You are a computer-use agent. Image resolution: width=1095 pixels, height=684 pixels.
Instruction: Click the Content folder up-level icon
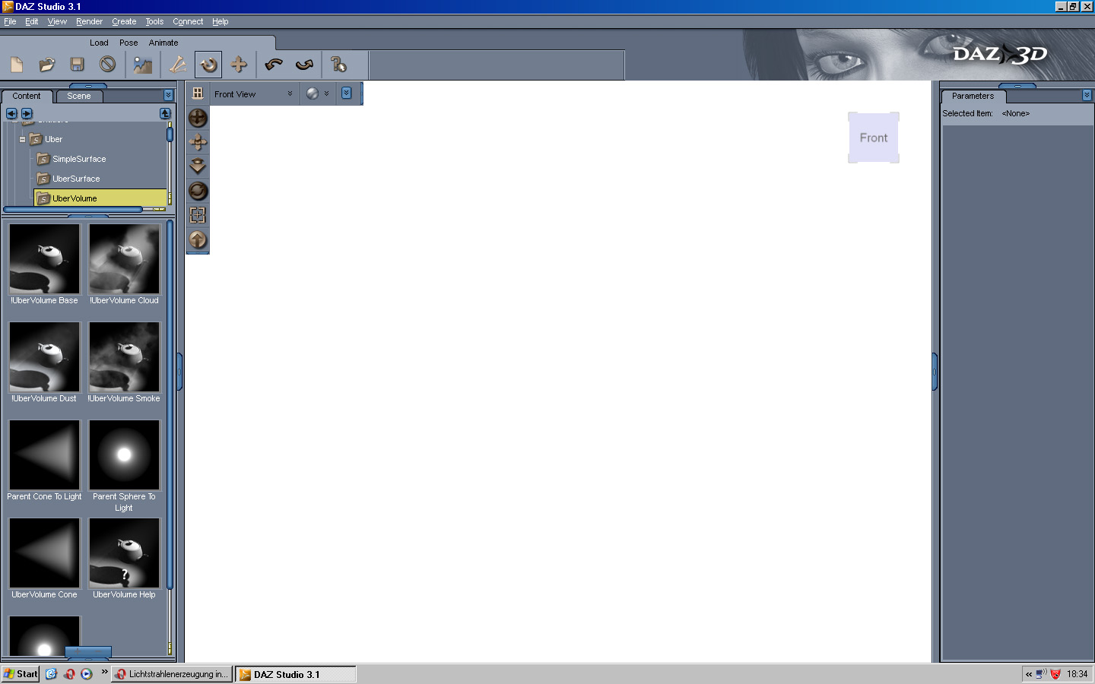pos(165,113)
